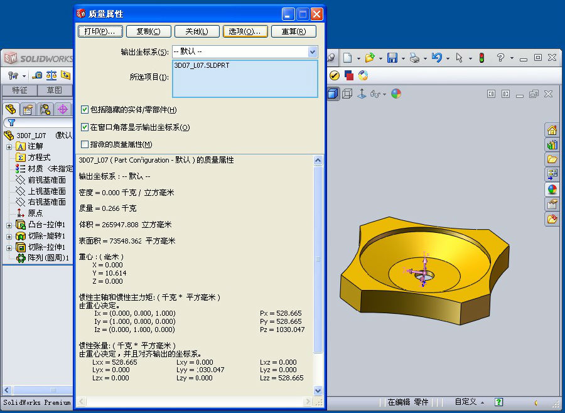The height and width of the screenshot is (413, 565).
Task: Select the Shaded With Edges display icon
Action: coord(333,94)
